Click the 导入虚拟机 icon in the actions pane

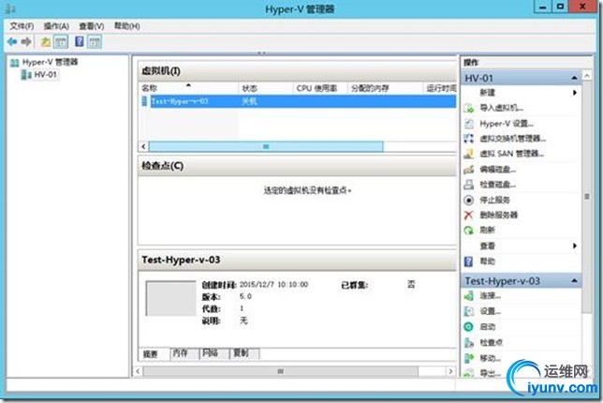pyautogui.click(x=469, y=108)
